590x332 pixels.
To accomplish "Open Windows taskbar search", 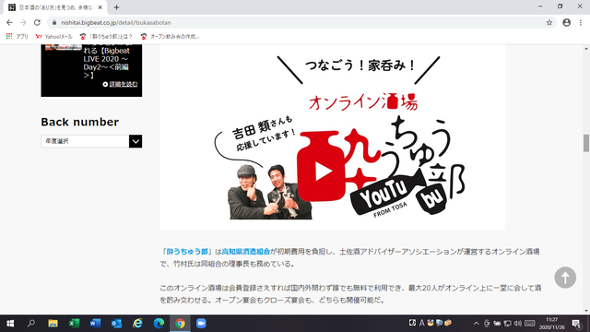I will coord(31,324).
